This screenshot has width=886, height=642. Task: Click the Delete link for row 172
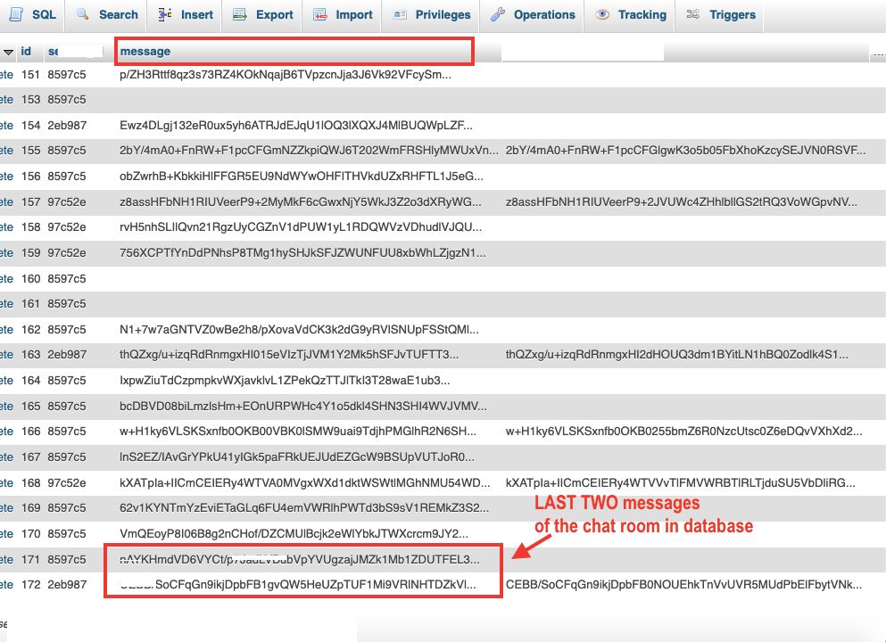pos(6,585)
